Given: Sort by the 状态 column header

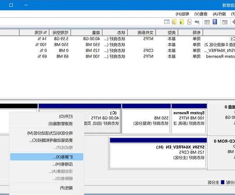Looking at the screenshot, I should (115, 32).
